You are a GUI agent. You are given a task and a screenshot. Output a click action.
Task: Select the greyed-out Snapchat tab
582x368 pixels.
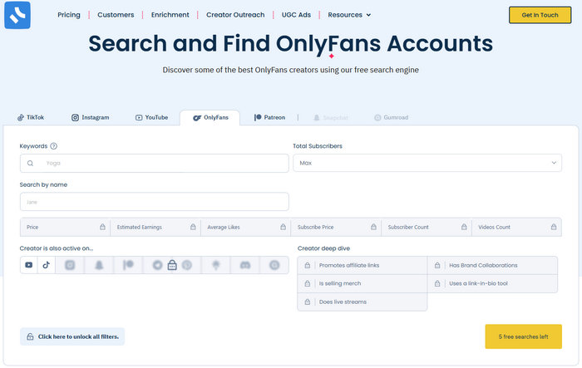pyautogui.click(x=331, y=118)
